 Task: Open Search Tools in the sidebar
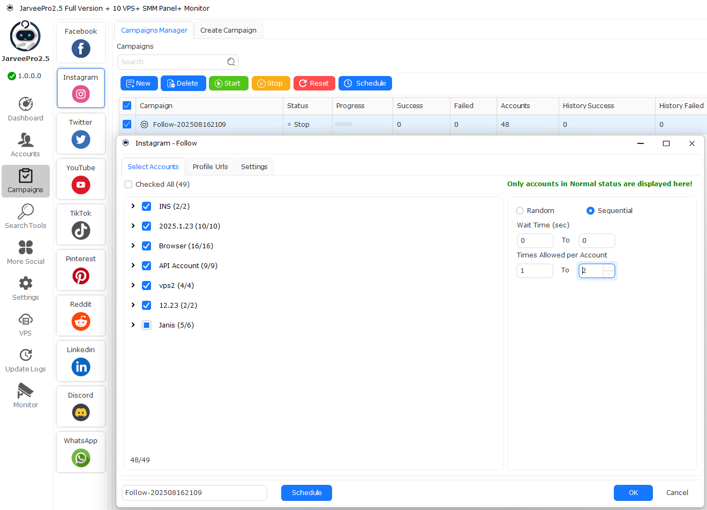[x=26, y=217]
